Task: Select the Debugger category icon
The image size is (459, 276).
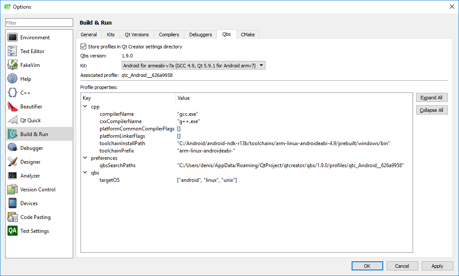Action: (x=13, y=148)
